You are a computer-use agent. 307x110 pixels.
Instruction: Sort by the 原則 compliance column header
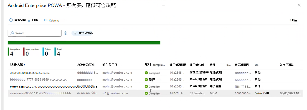point(155,65)
